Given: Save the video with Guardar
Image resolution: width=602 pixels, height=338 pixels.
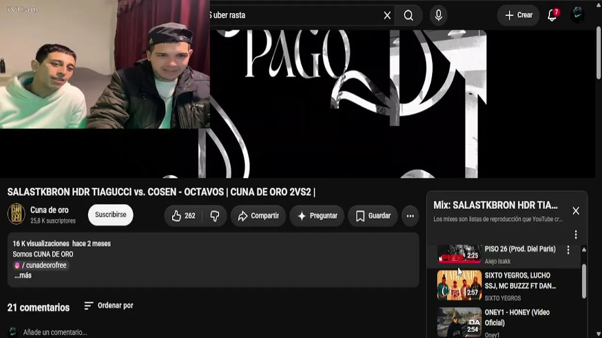Looking at the screenshot, I should pos(373,216).
